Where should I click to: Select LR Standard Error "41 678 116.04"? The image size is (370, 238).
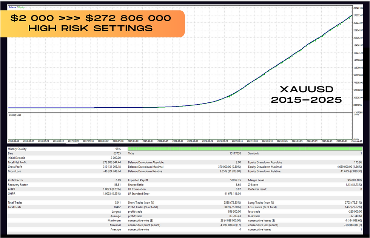point(233,194)
